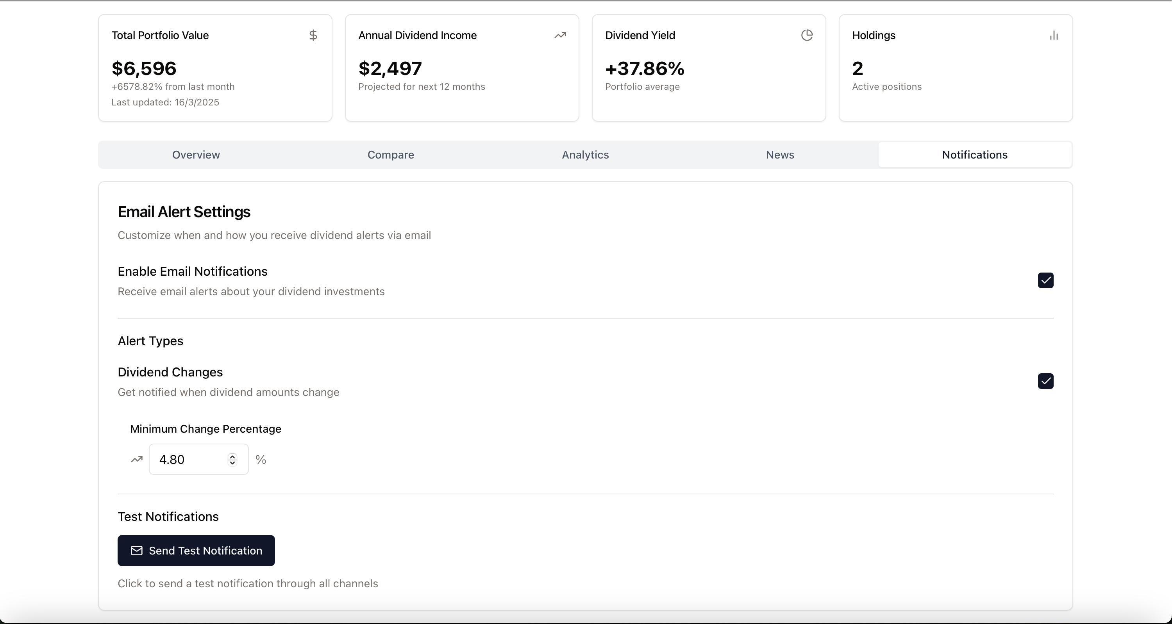The width and height of the screenshot is (1172, 624).
Task: Click the Minimum Change Percentage value field
Action: coord(191,459)
